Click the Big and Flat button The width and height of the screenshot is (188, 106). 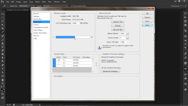tap(117, 29)
